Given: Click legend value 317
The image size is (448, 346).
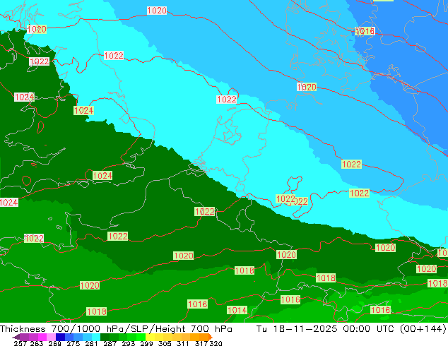Looking at the screenshot, I should [201, 343].
